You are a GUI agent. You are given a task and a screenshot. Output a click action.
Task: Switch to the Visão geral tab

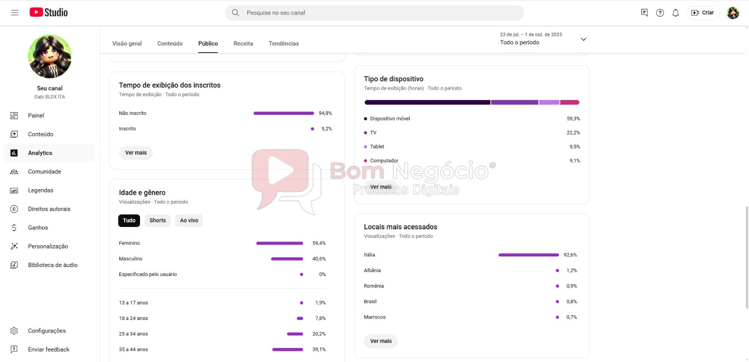pyautogui.click(x=127, y=43)
